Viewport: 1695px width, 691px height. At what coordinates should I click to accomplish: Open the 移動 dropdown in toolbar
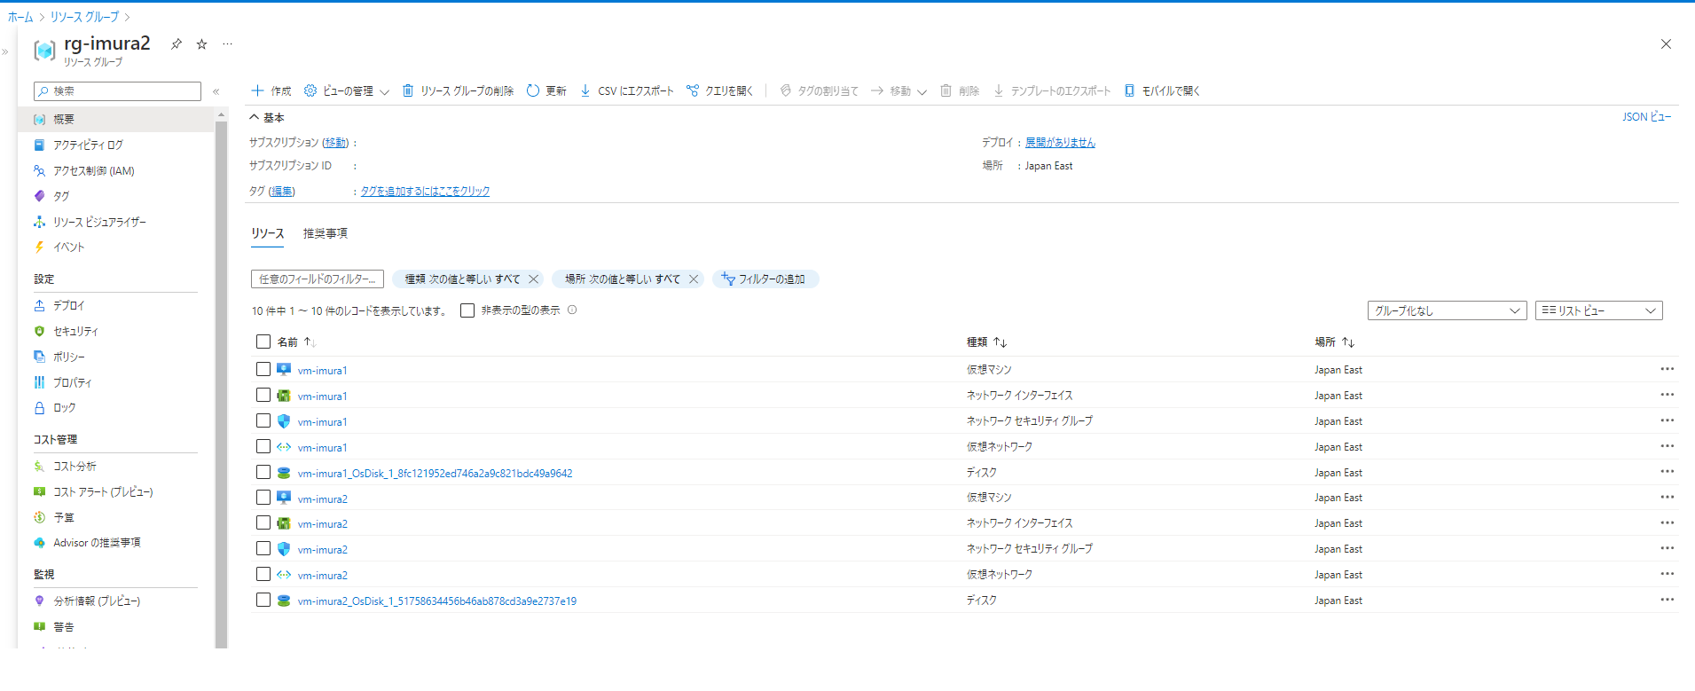point(899,90)
